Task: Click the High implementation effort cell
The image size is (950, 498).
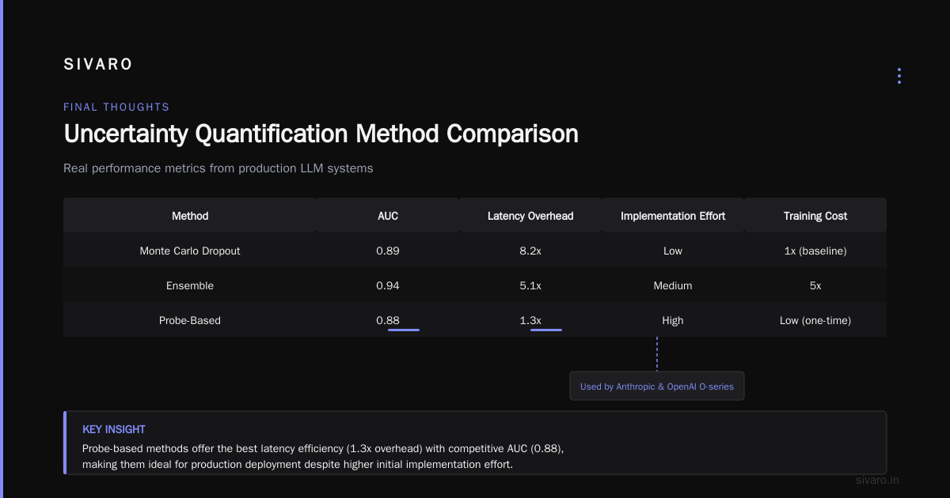Action: (x=673, y=320)
